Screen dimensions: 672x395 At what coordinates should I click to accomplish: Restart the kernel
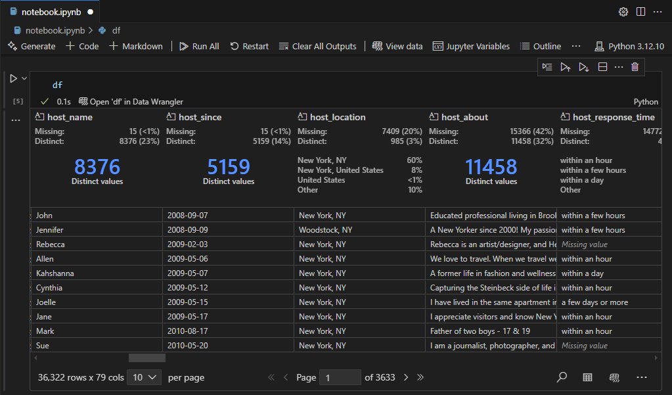250,46
